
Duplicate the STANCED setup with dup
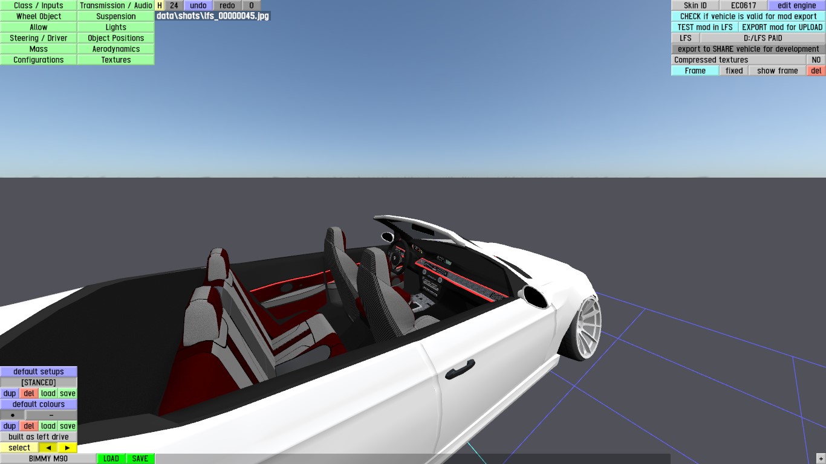point(10,393)
